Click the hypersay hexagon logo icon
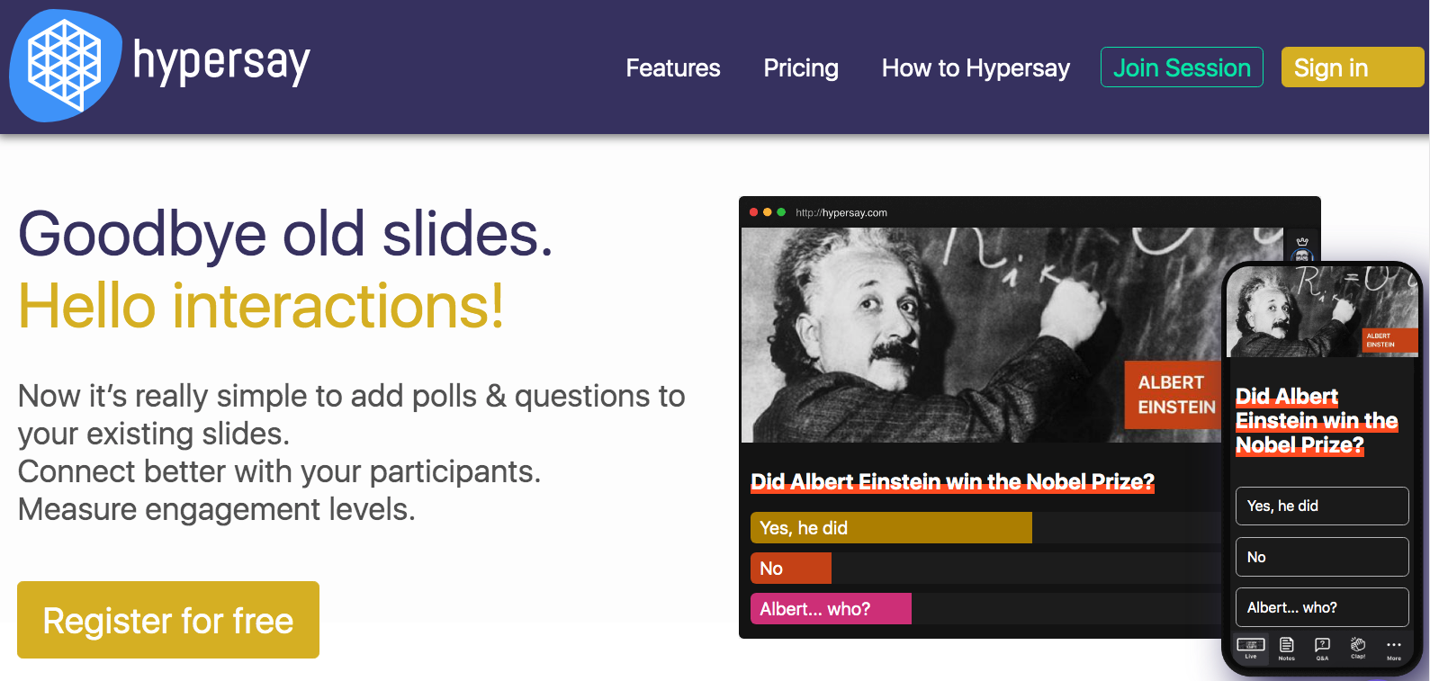The image size is (1430, 681). [65, 66]
